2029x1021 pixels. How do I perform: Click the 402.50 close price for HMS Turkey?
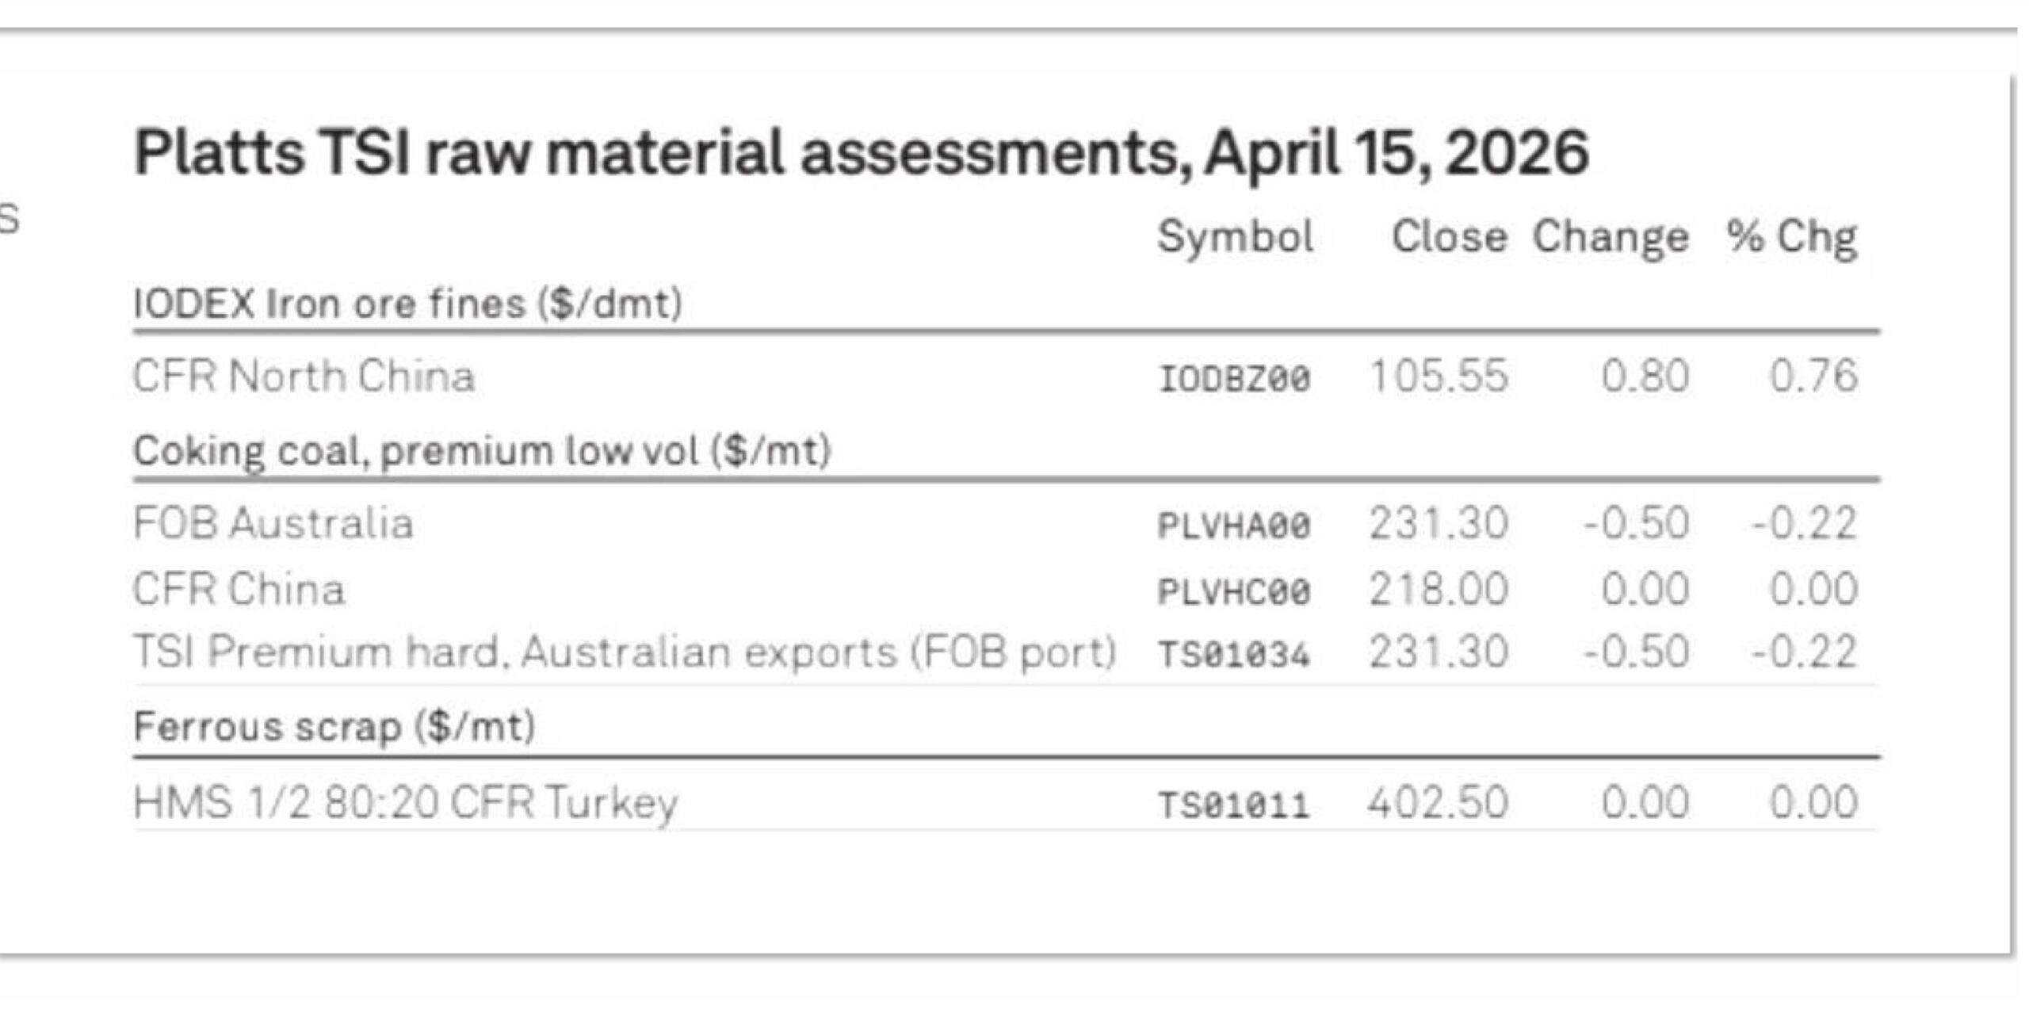[1438, 802]
